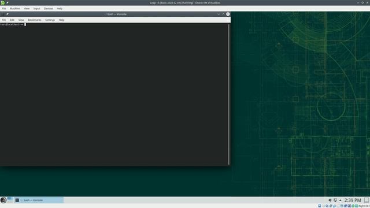The width and height of the screenshot is (370, 208).
Task: Open the volume control in system tray
Action: click(x=330, y=200)
